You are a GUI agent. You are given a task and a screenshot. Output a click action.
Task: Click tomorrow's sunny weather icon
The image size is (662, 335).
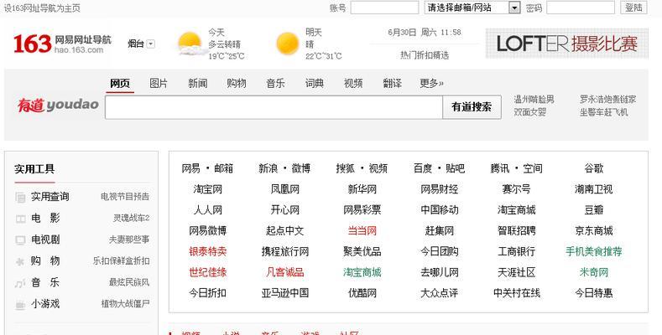tap(288, 44)
